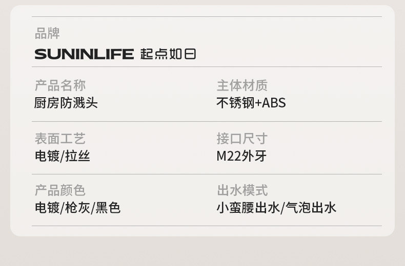Click the 起点如日 brand text

pyautogui.click(x=168, y=54)
